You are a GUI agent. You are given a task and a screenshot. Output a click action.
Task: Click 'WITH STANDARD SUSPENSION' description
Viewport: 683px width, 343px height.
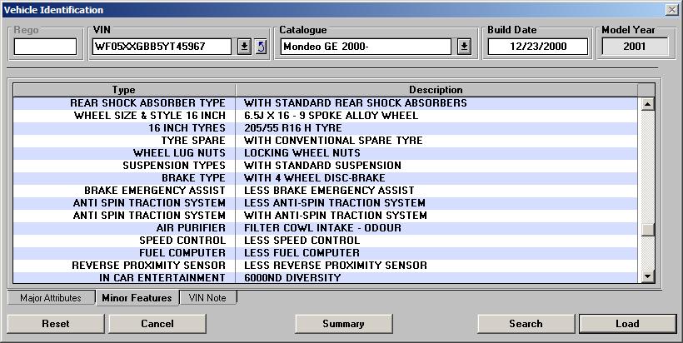click(x=323, y=166)
